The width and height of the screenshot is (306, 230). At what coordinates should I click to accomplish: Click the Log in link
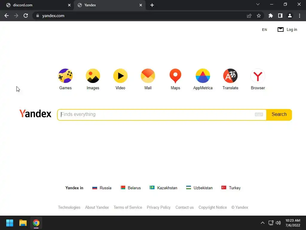(x=292, y=30)
